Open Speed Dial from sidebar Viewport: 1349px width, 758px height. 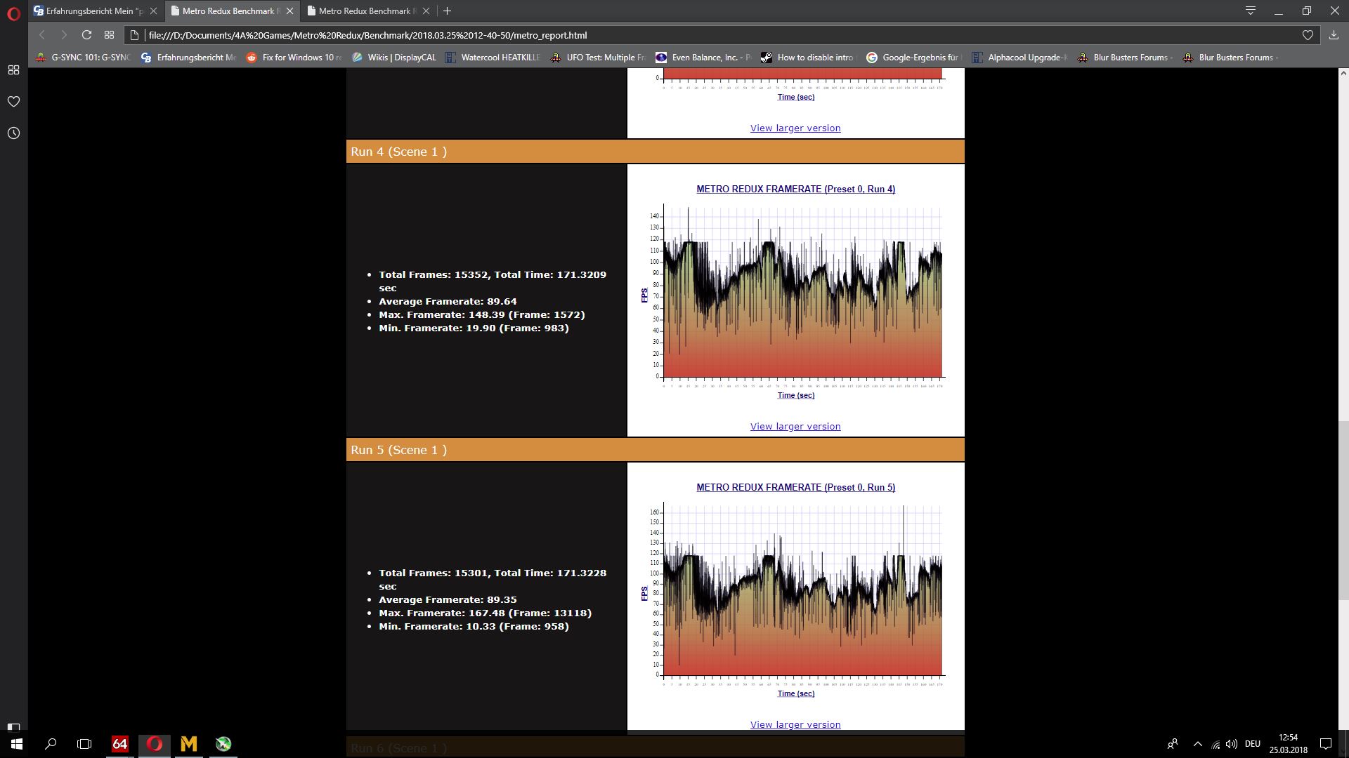13,70
